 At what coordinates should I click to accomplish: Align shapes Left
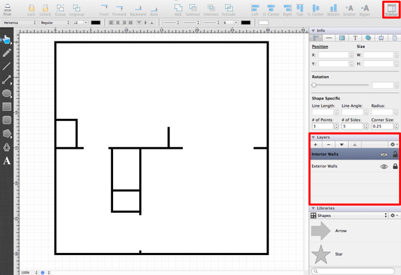(x=255, y=10)
